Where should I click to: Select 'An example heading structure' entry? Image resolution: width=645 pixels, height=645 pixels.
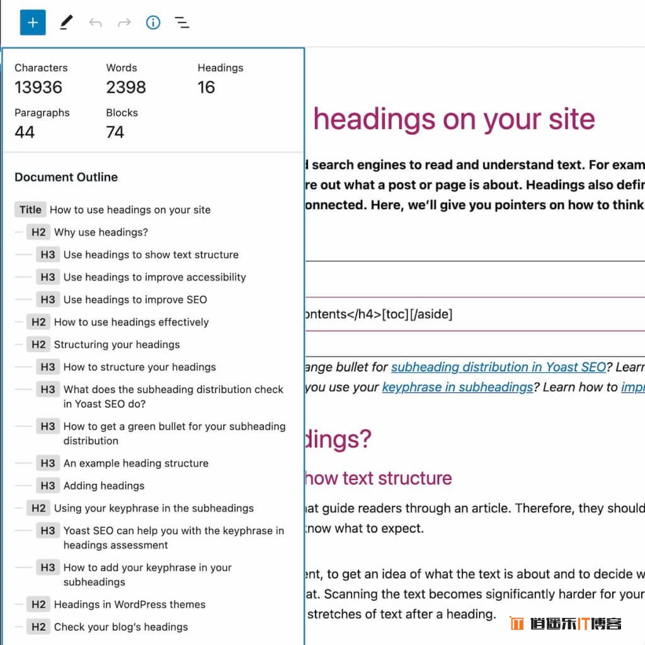122,463
